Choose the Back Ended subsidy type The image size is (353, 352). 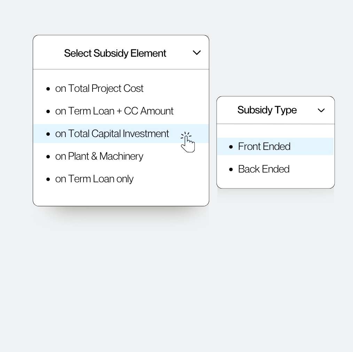click(x=264, y=169)
